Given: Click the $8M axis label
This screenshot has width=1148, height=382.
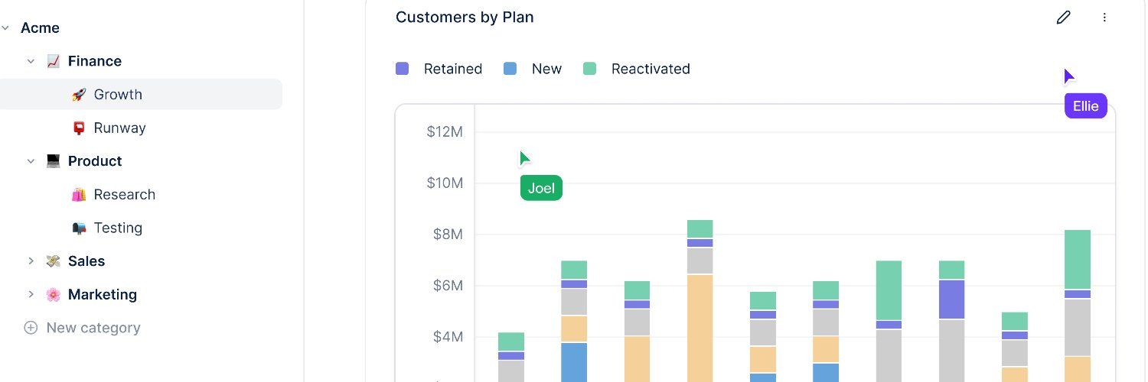Looking at the screenshot, I should (448, 235).
